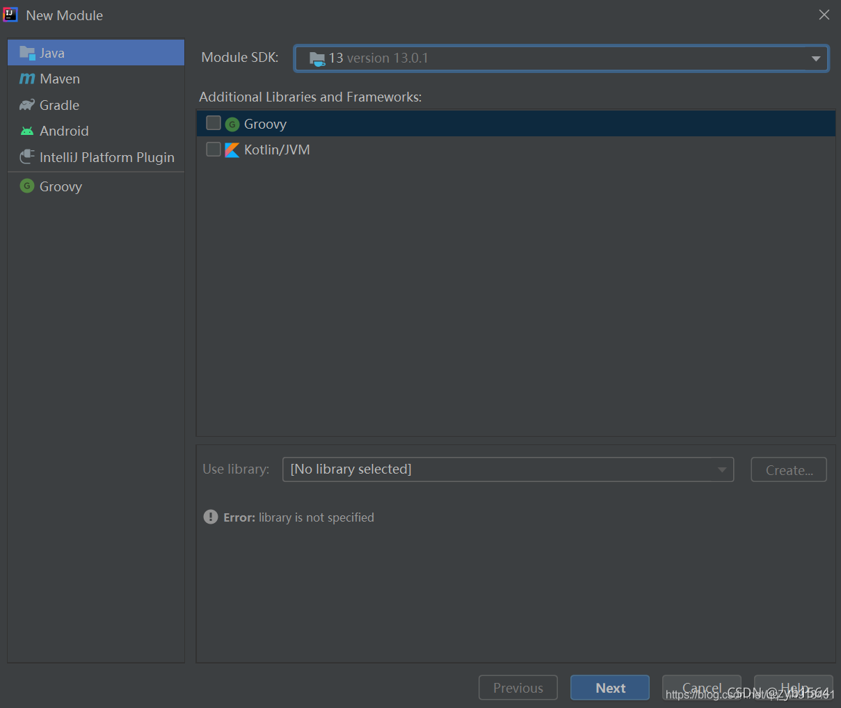841x708 pixels.
Task: Click the 'Use library:' label
Action: pyautogui.click(x=236, y=469)
